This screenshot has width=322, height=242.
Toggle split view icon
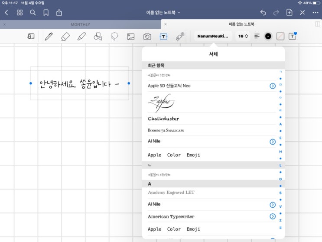318,24
